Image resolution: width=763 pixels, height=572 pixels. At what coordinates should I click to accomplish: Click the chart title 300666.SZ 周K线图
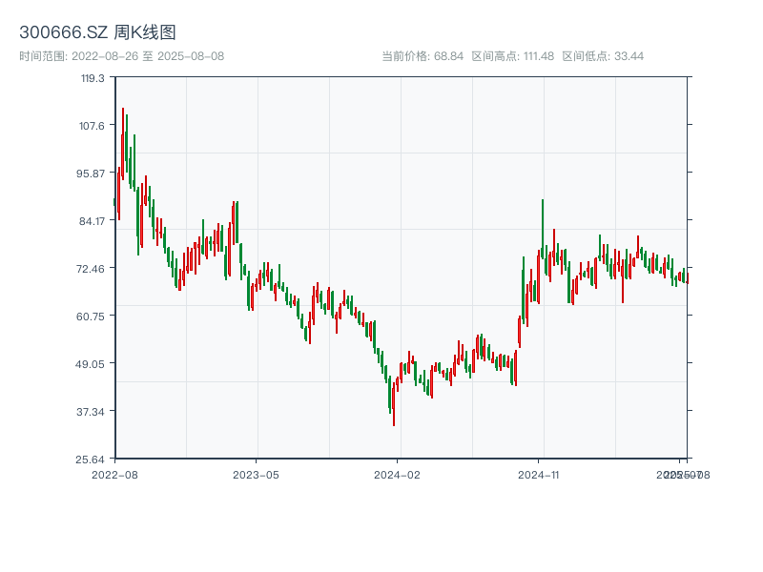click(97, 32)
